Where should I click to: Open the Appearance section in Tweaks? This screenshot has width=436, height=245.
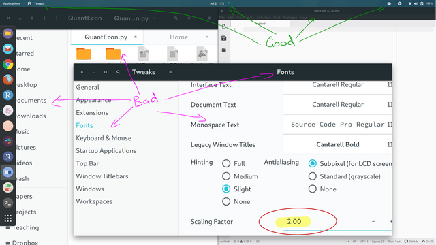pos(93,100)
